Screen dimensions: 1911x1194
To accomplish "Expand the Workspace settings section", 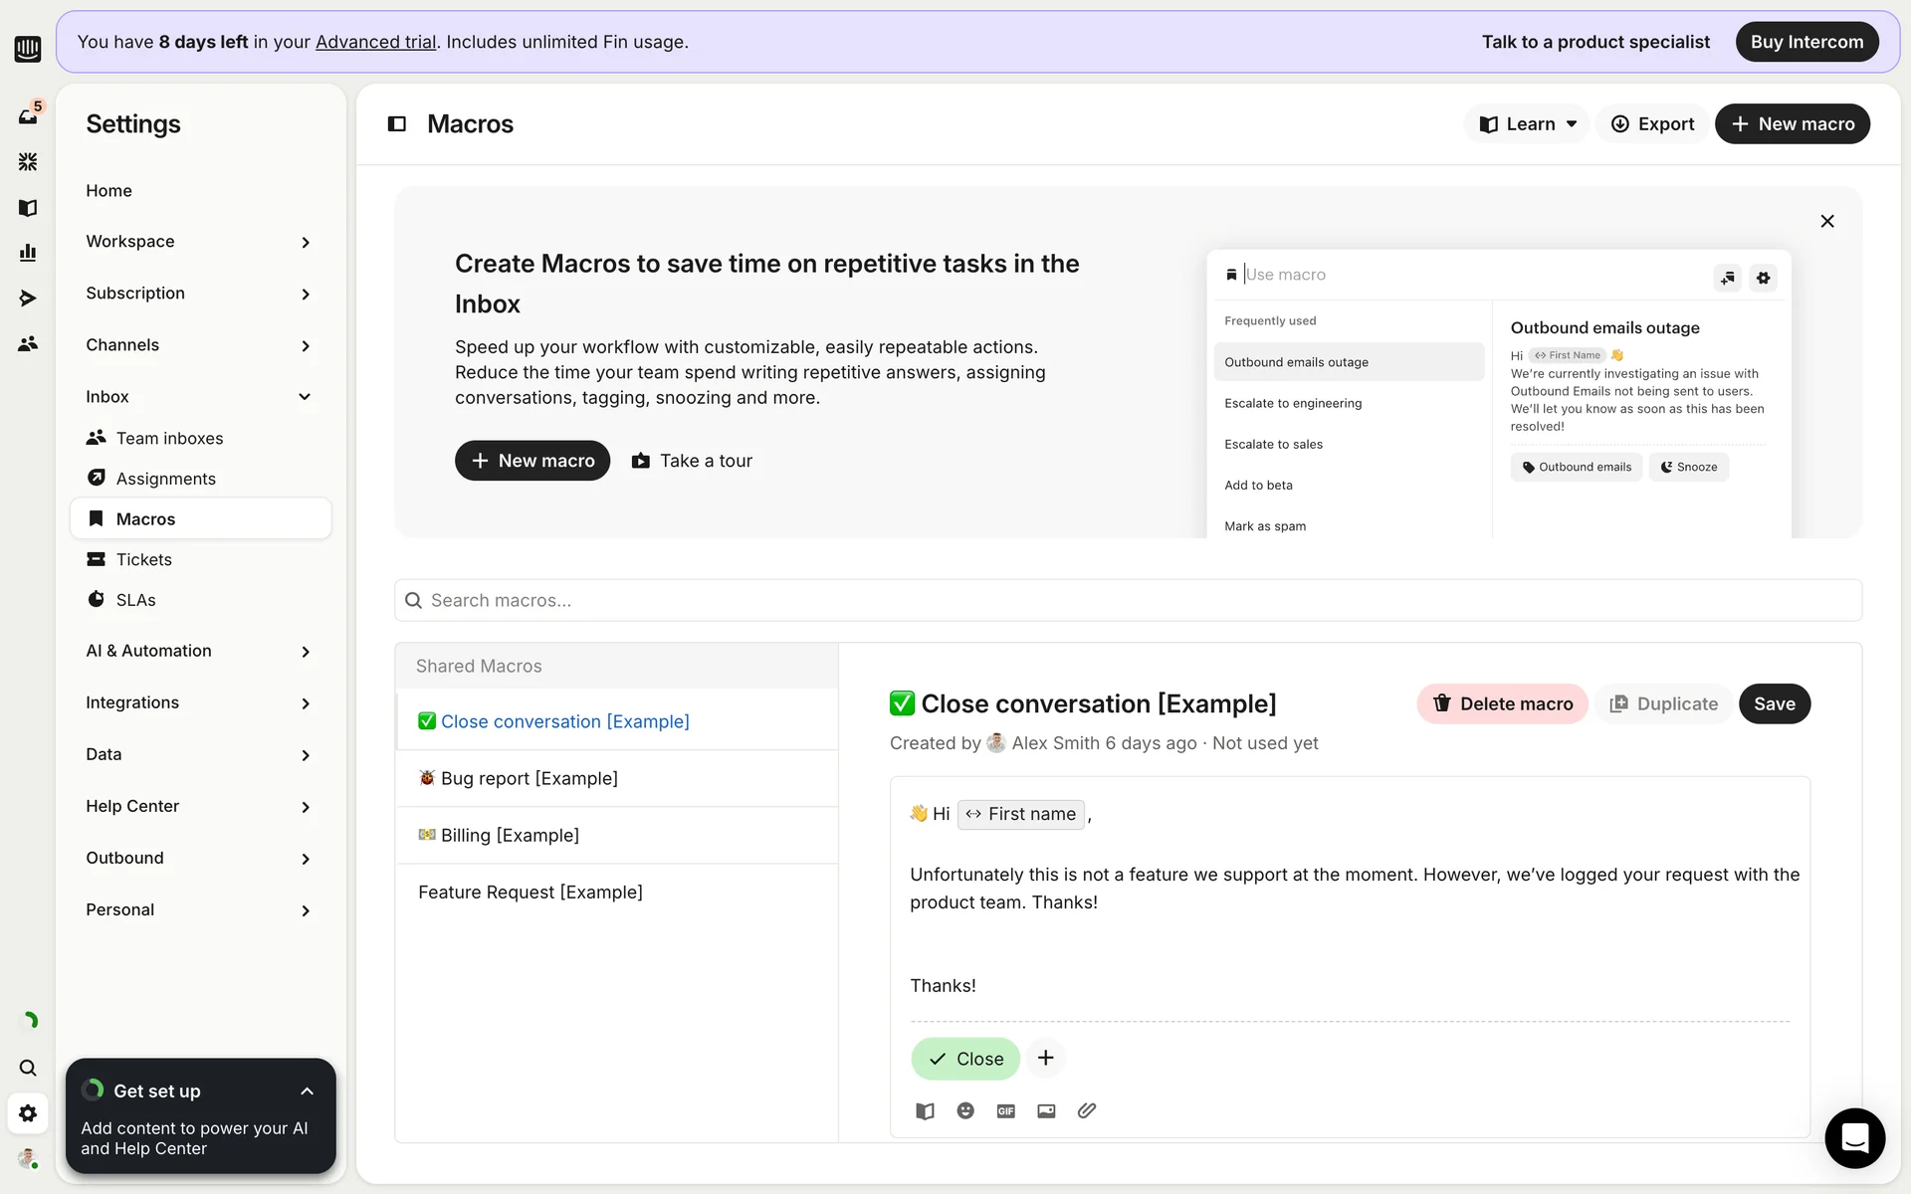I will coord(305,242).
